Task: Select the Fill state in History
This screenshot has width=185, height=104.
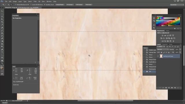Action: (x=150, y=72)
